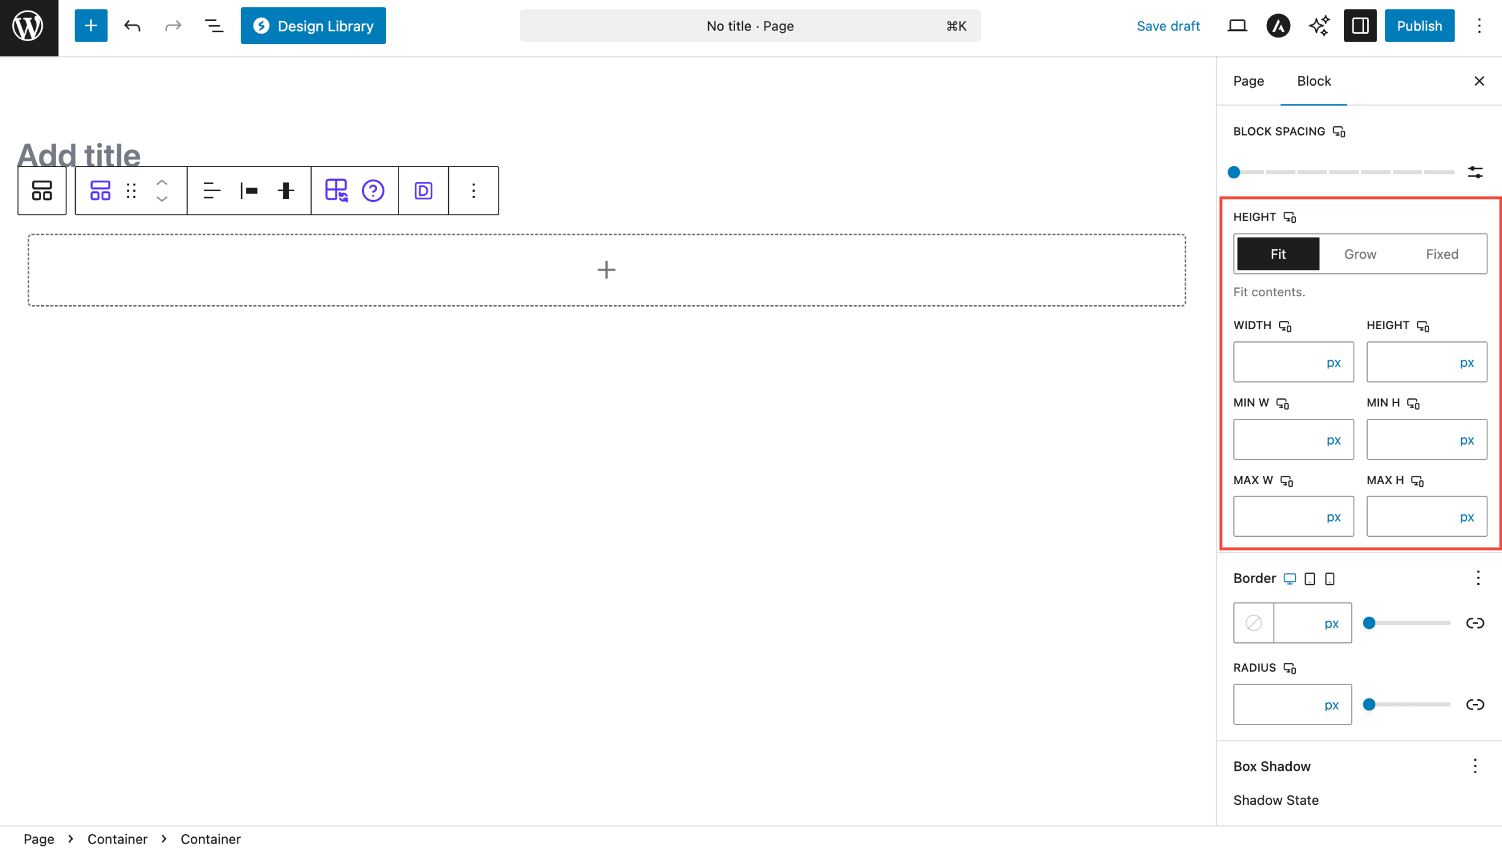1502x850 pixels.
Task: Click the help question mark icon in toolbar
Action: [373, 191]
